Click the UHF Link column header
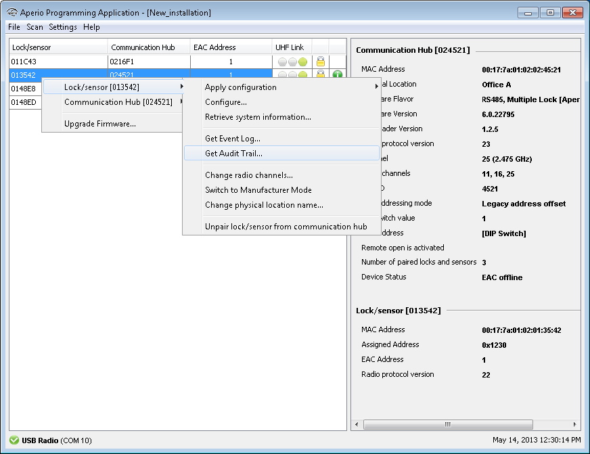 292,47
